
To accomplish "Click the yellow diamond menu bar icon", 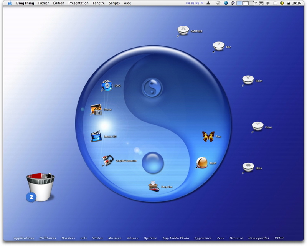I will tap(282, 3).
